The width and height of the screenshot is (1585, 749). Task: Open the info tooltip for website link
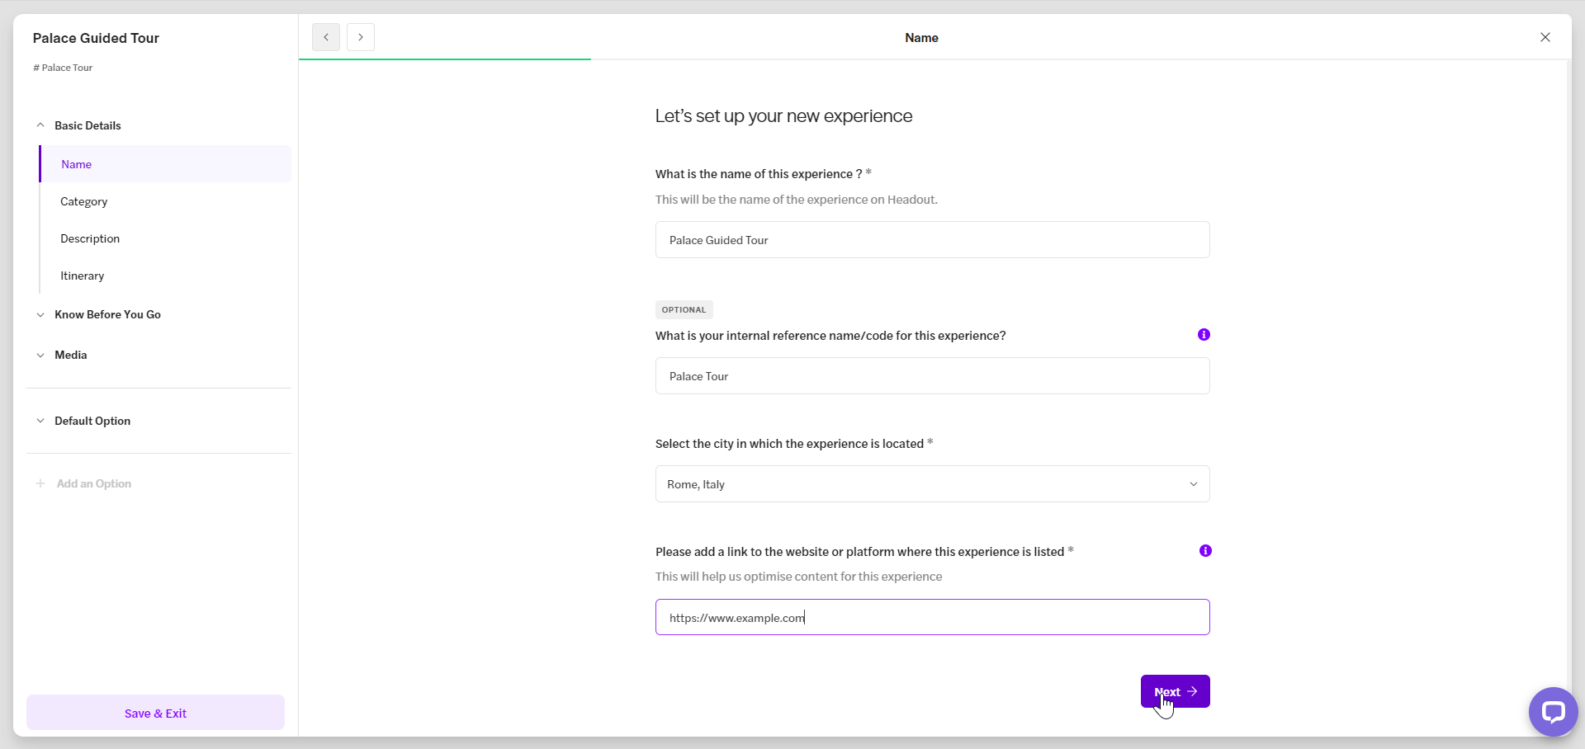(1205, 550)
